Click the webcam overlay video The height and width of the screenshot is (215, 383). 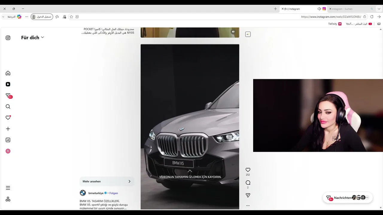[318, 116]
